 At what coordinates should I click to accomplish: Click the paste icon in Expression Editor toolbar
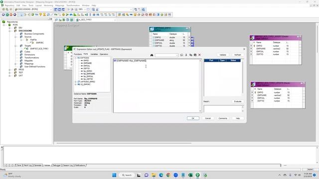click(195, 55)
